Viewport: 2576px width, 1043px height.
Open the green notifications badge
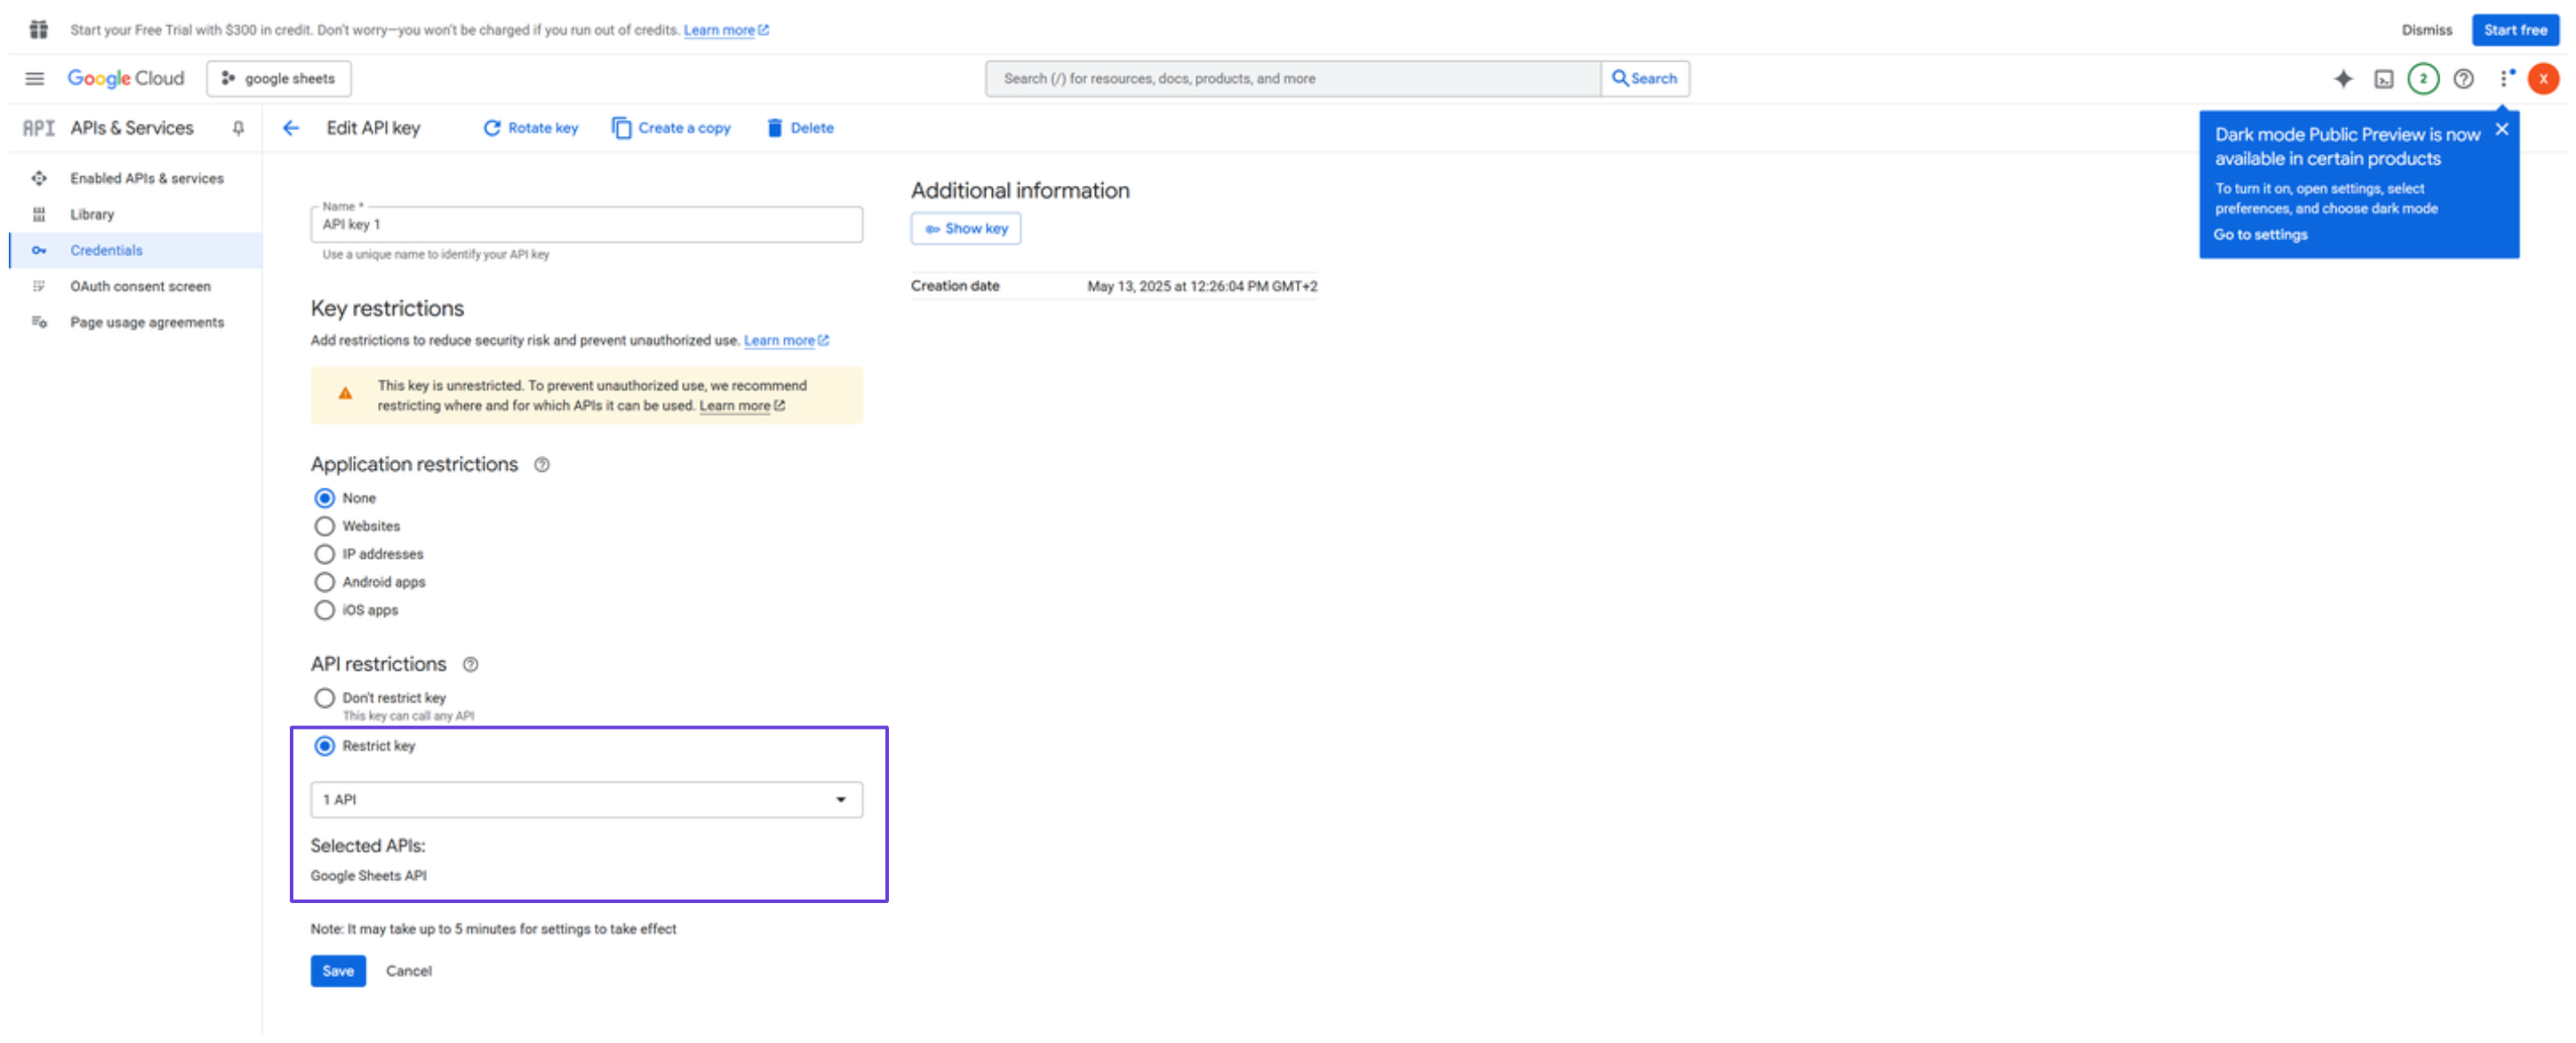click(x=2423, y=79)
